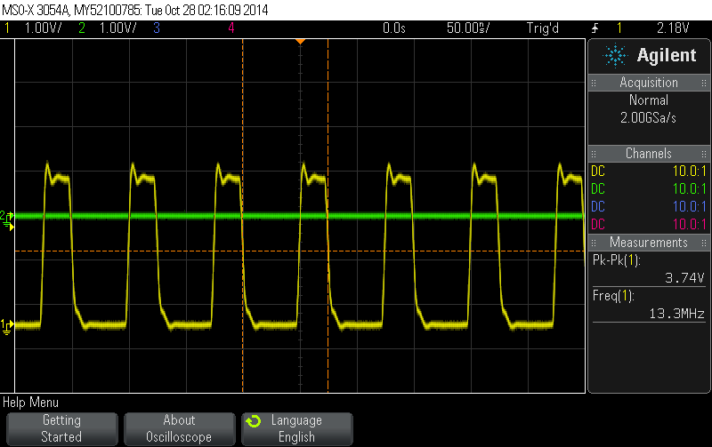Select the channel 4 indicator
Screen dimensions: 712x447
coord(231,28)
